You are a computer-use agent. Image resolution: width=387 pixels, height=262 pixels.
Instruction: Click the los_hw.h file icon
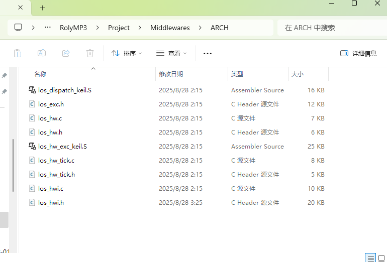click(x=32, y=132)
